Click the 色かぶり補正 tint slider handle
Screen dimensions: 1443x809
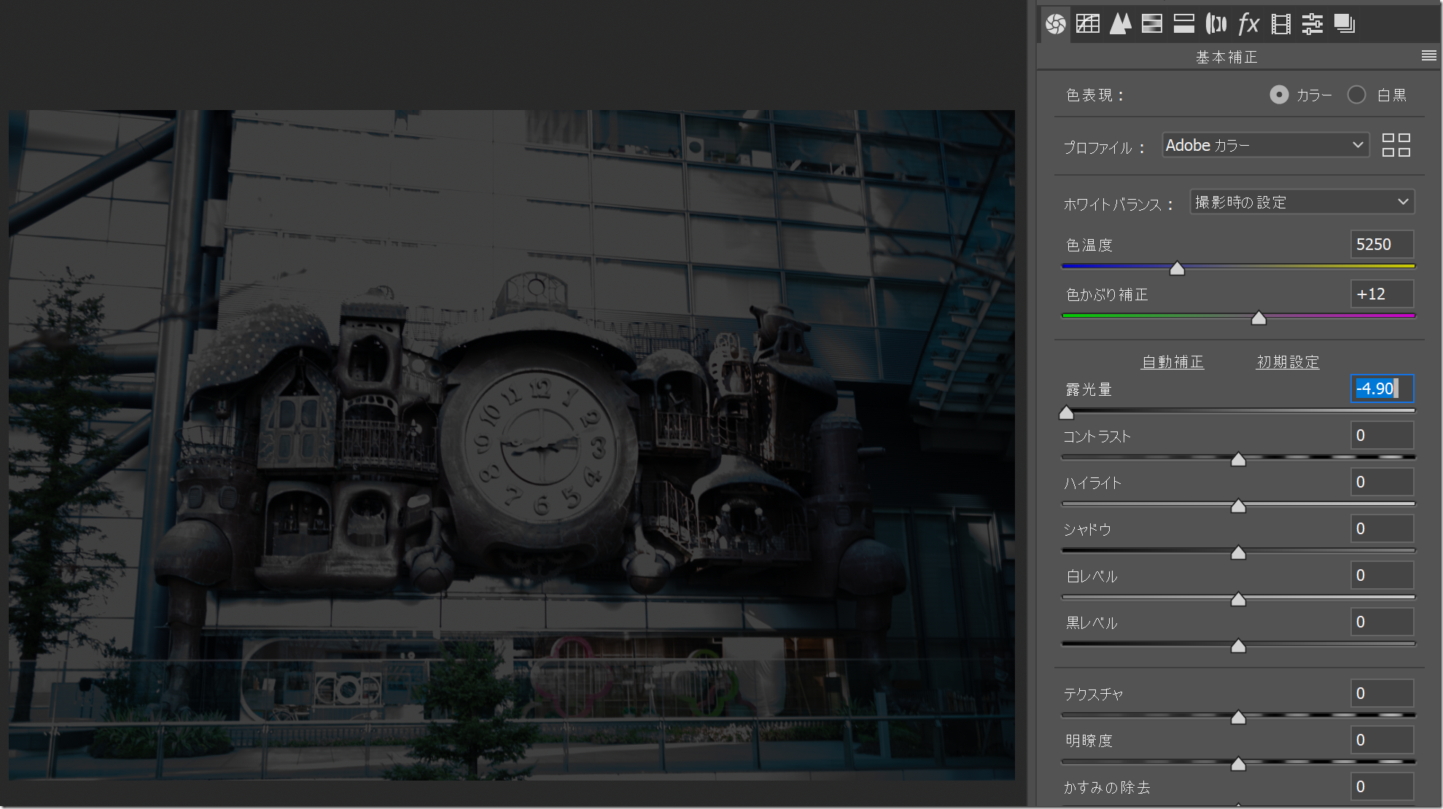tap(1259, 318)
